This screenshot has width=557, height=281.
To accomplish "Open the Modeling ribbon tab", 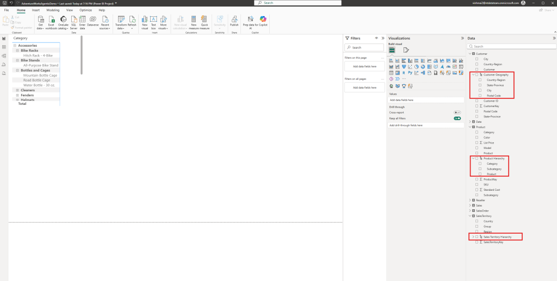I will tap(53, 10).
